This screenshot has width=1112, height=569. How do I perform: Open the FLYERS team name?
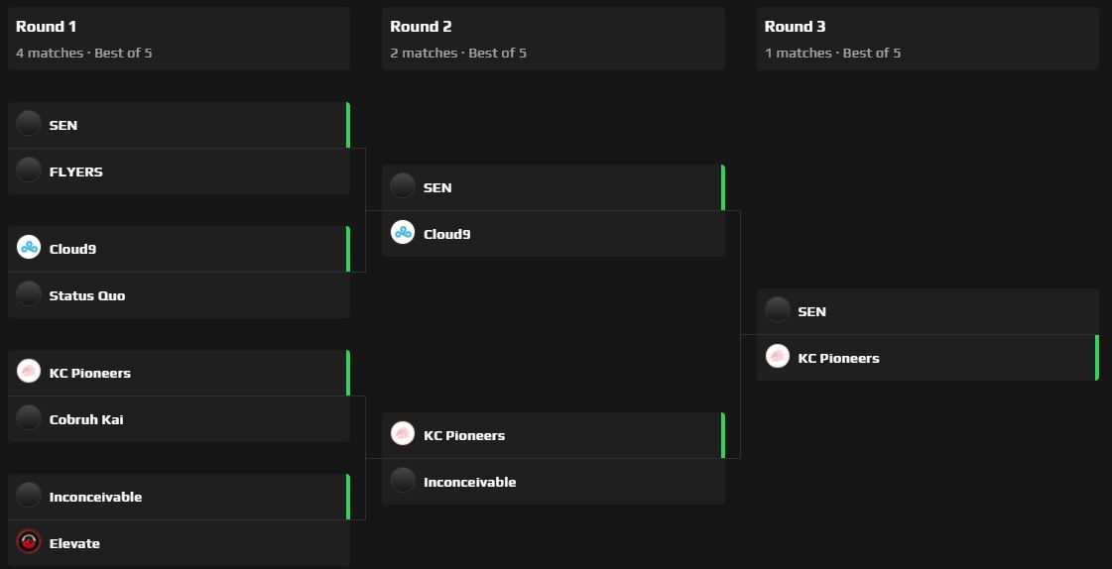click(76, 171)
